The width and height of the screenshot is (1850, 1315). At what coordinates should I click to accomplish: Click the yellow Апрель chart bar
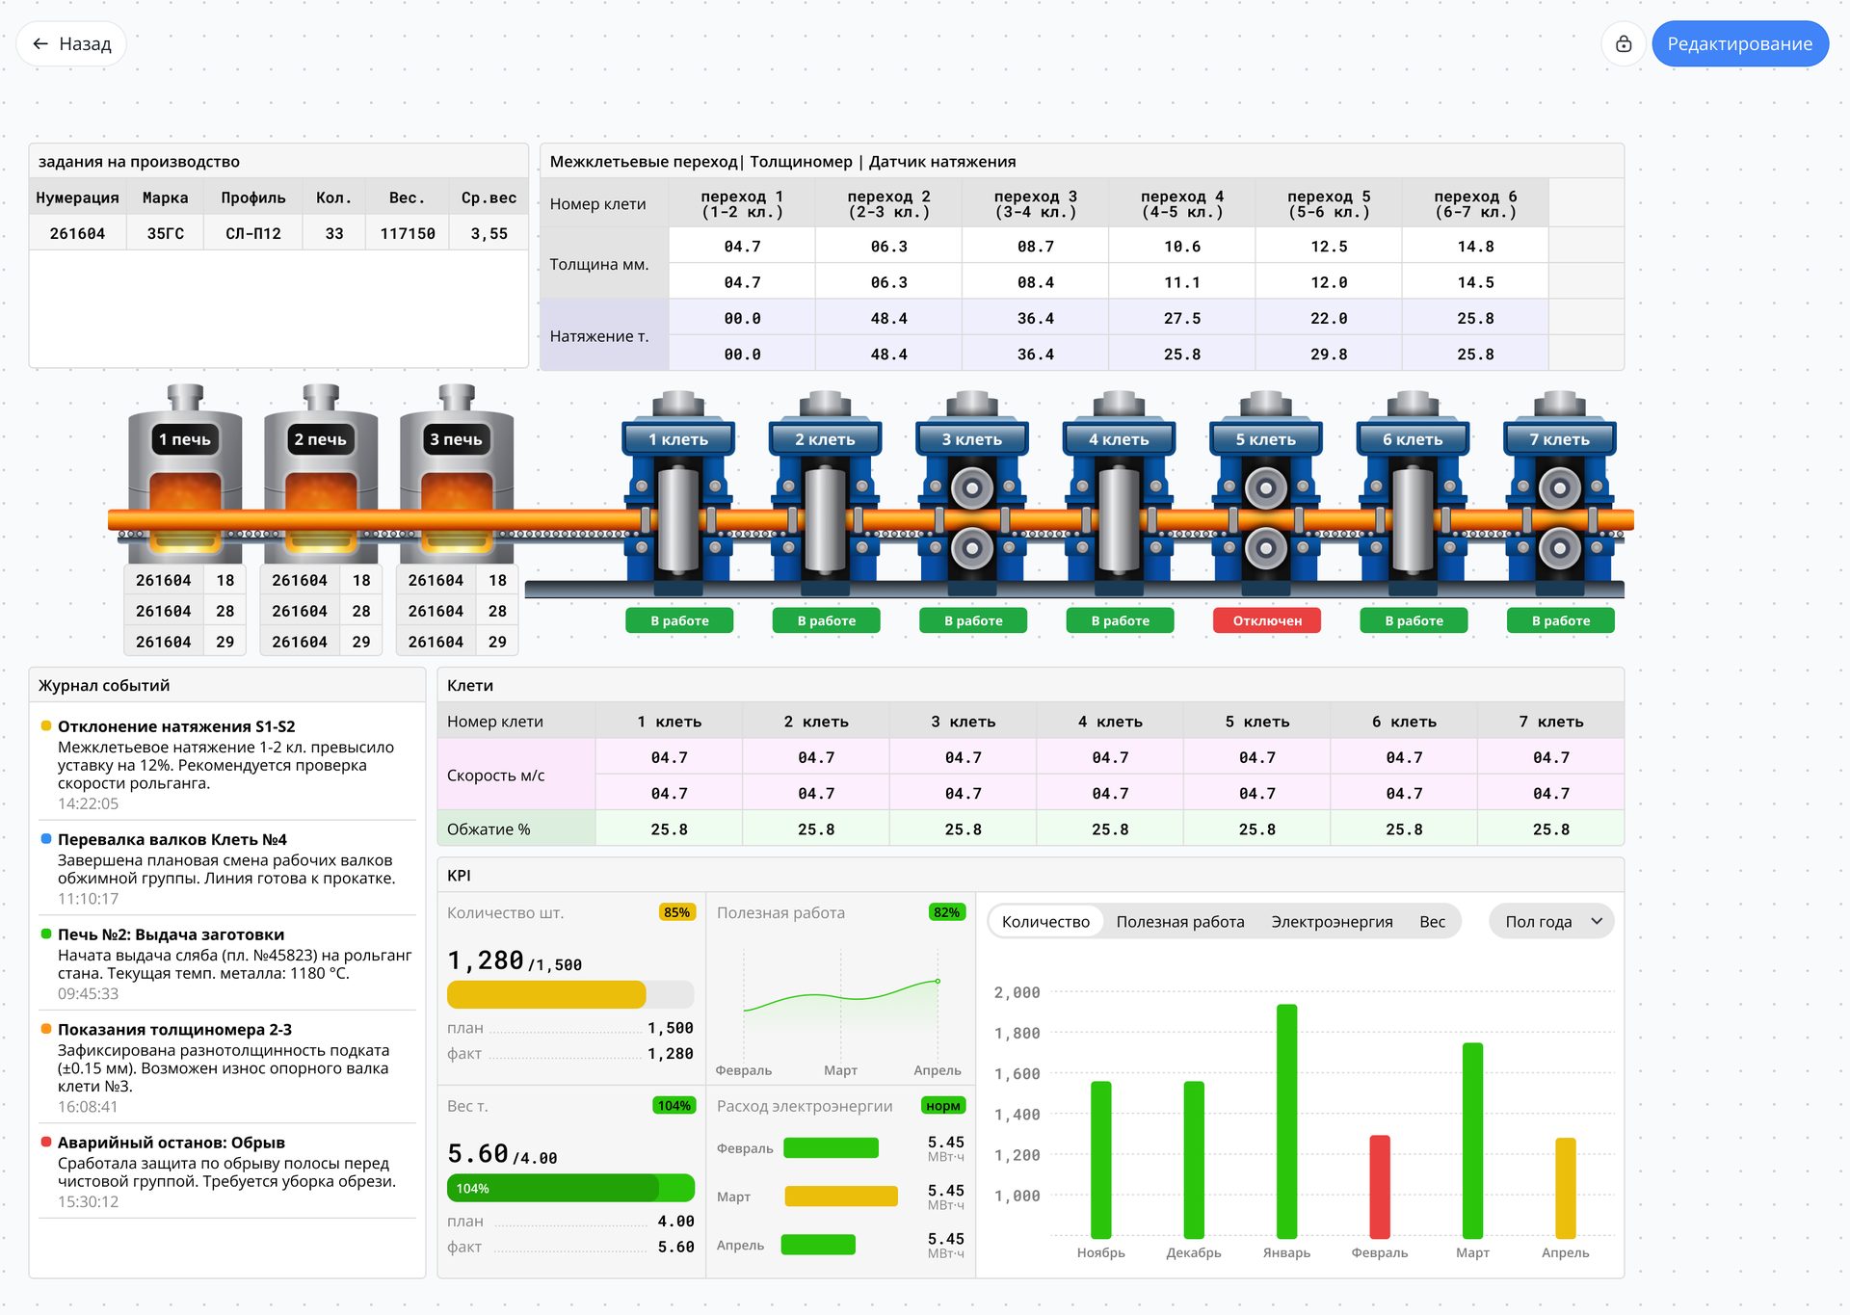(1566, 1188)
